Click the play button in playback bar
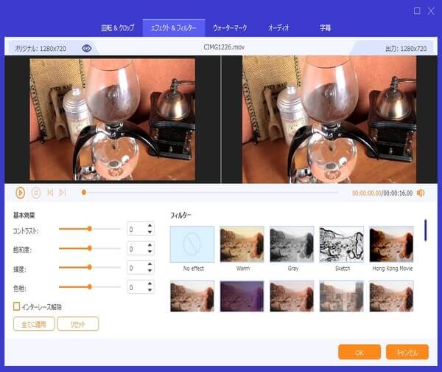 (21, 193)
